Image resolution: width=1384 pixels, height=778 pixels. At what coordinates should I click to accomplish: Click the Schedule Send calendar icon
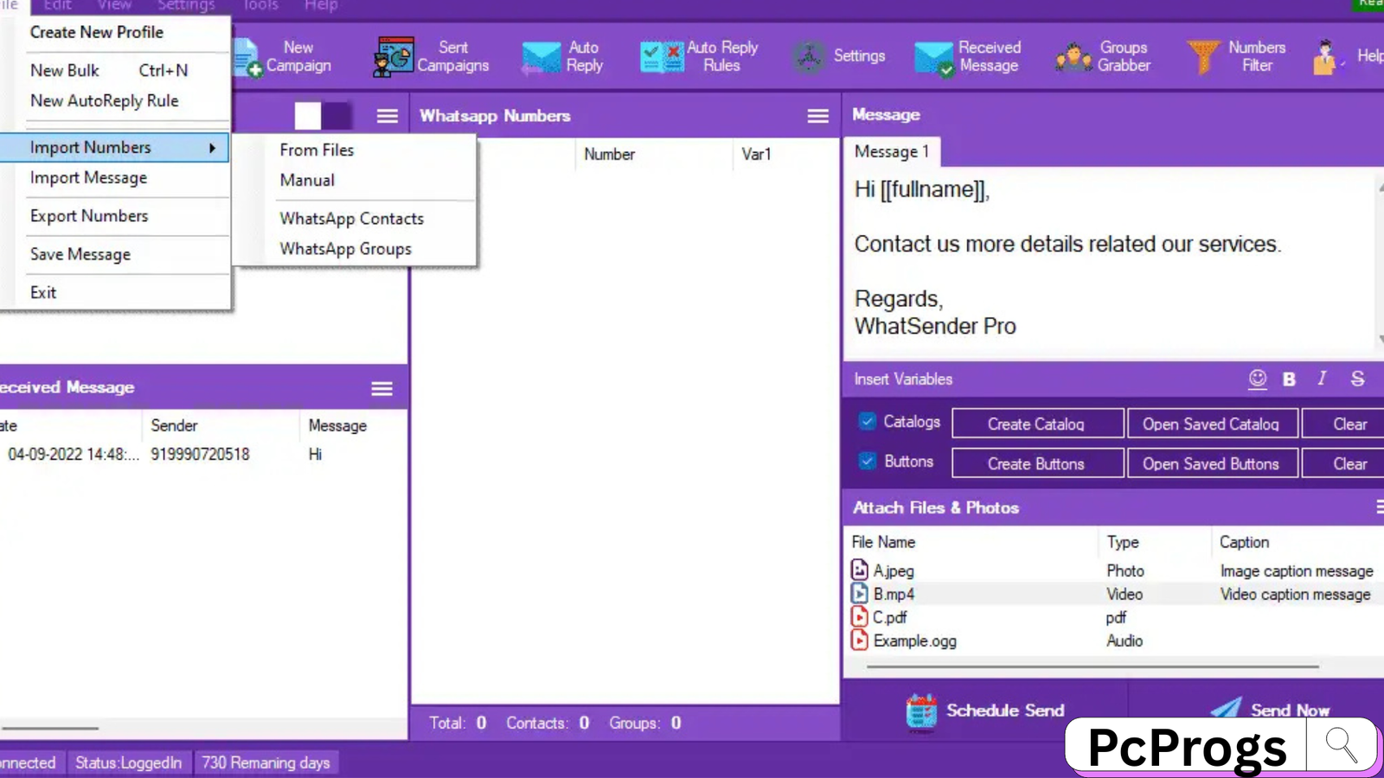pos(921,711)
